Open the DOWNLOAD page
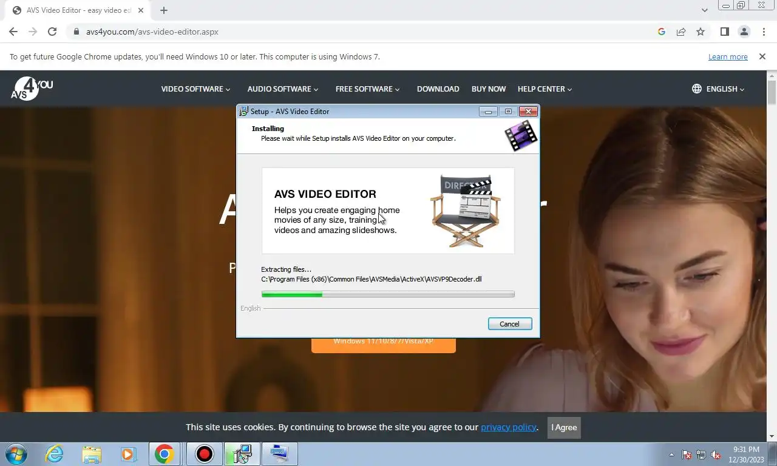Viewport: 777px width, 466px height. pyautogui.click(x=438, y=89)
